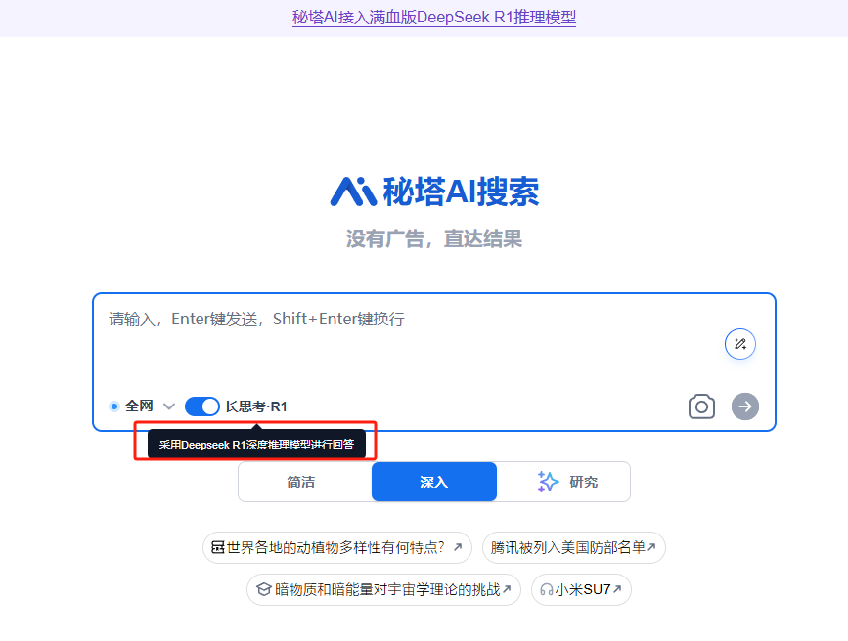The width and height of the screenshot is (848, 641).
Task: Click graduation cap icon on 暗物质 suggestion
Action: (263, 589)
